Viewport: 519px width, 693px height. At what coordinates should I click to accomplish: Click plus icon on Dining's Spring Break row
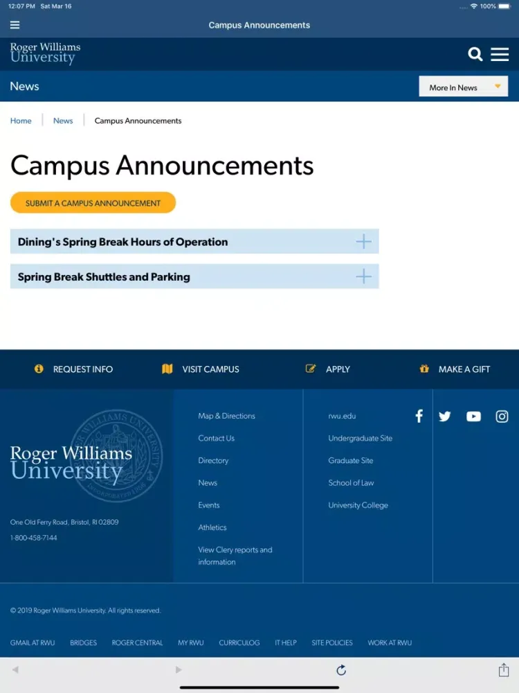tap(363, 241)
